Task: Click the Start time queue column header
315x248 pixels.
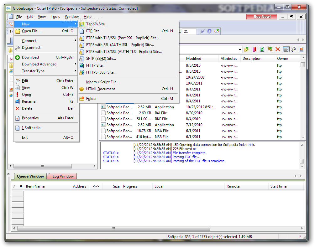Action: point(286,186)
